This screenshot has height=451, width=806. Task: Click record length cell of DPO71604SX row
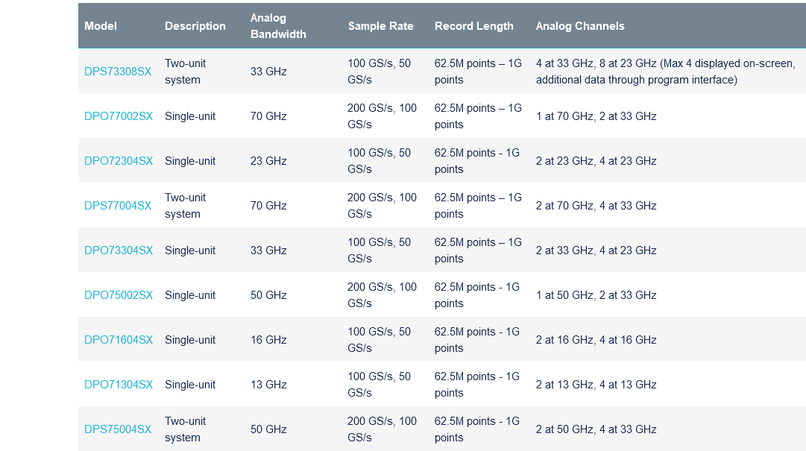(477, 339)
